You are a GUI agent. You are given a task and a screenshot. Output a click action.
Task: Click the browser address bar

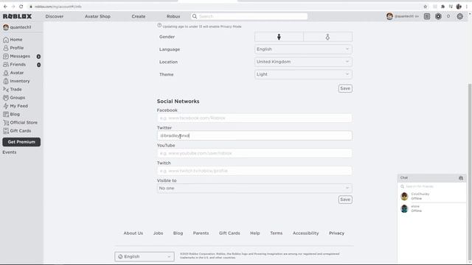[223, 7]
